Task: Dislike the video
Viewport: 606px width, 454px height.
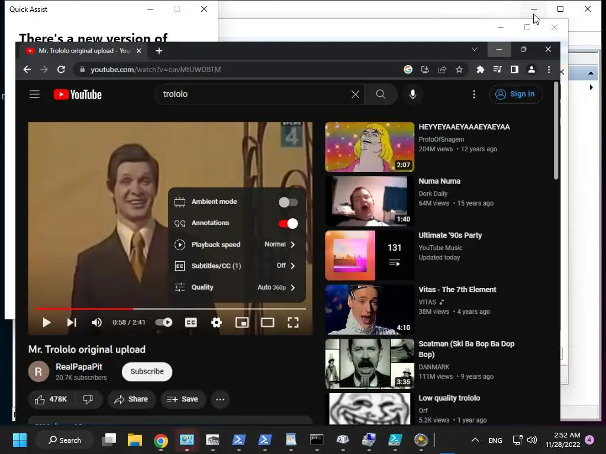Action: 88,399
